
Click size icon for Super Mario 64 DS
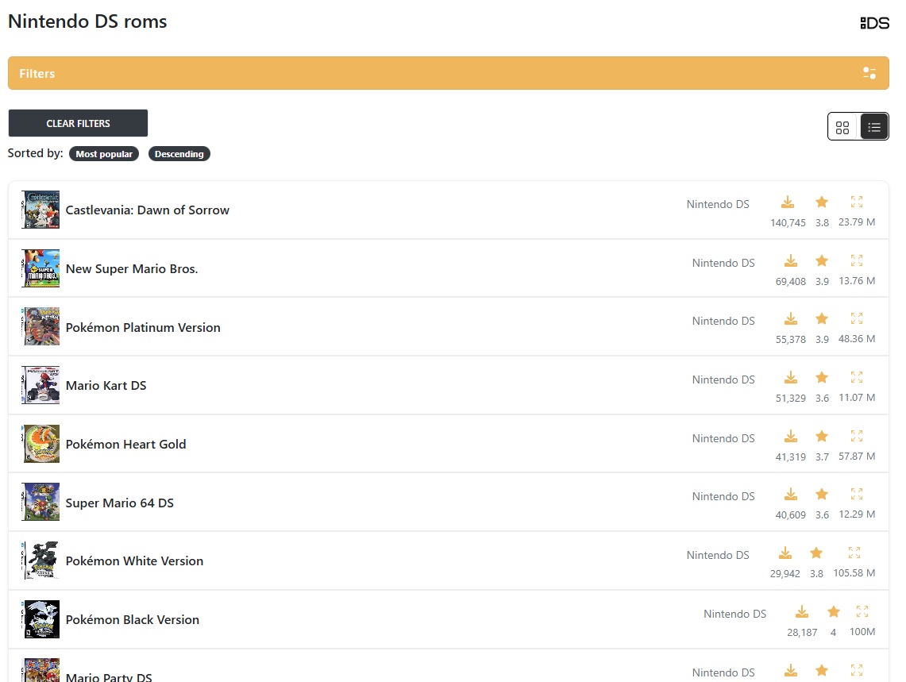point(856,494)
